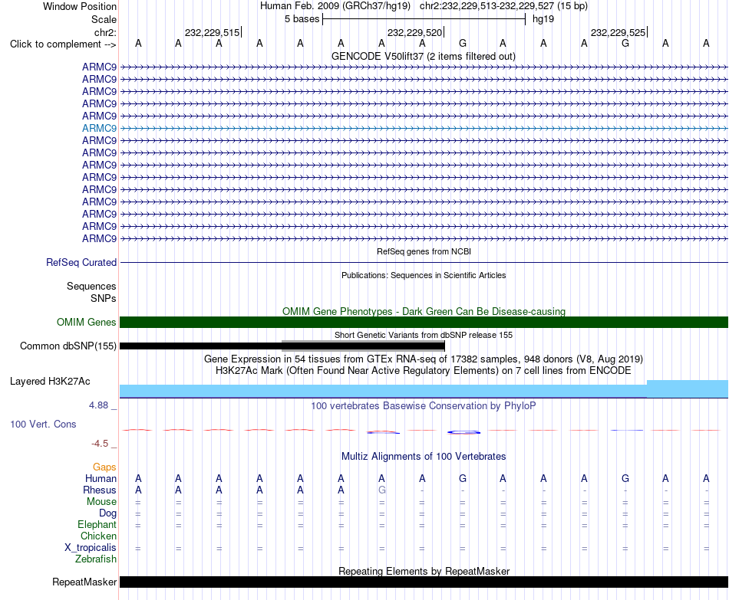The height and width of the screenshot is (600, 729).
Task: Click the '232,229,525' ruler position label
Action: pyautogui.click(x=618, y=32)
